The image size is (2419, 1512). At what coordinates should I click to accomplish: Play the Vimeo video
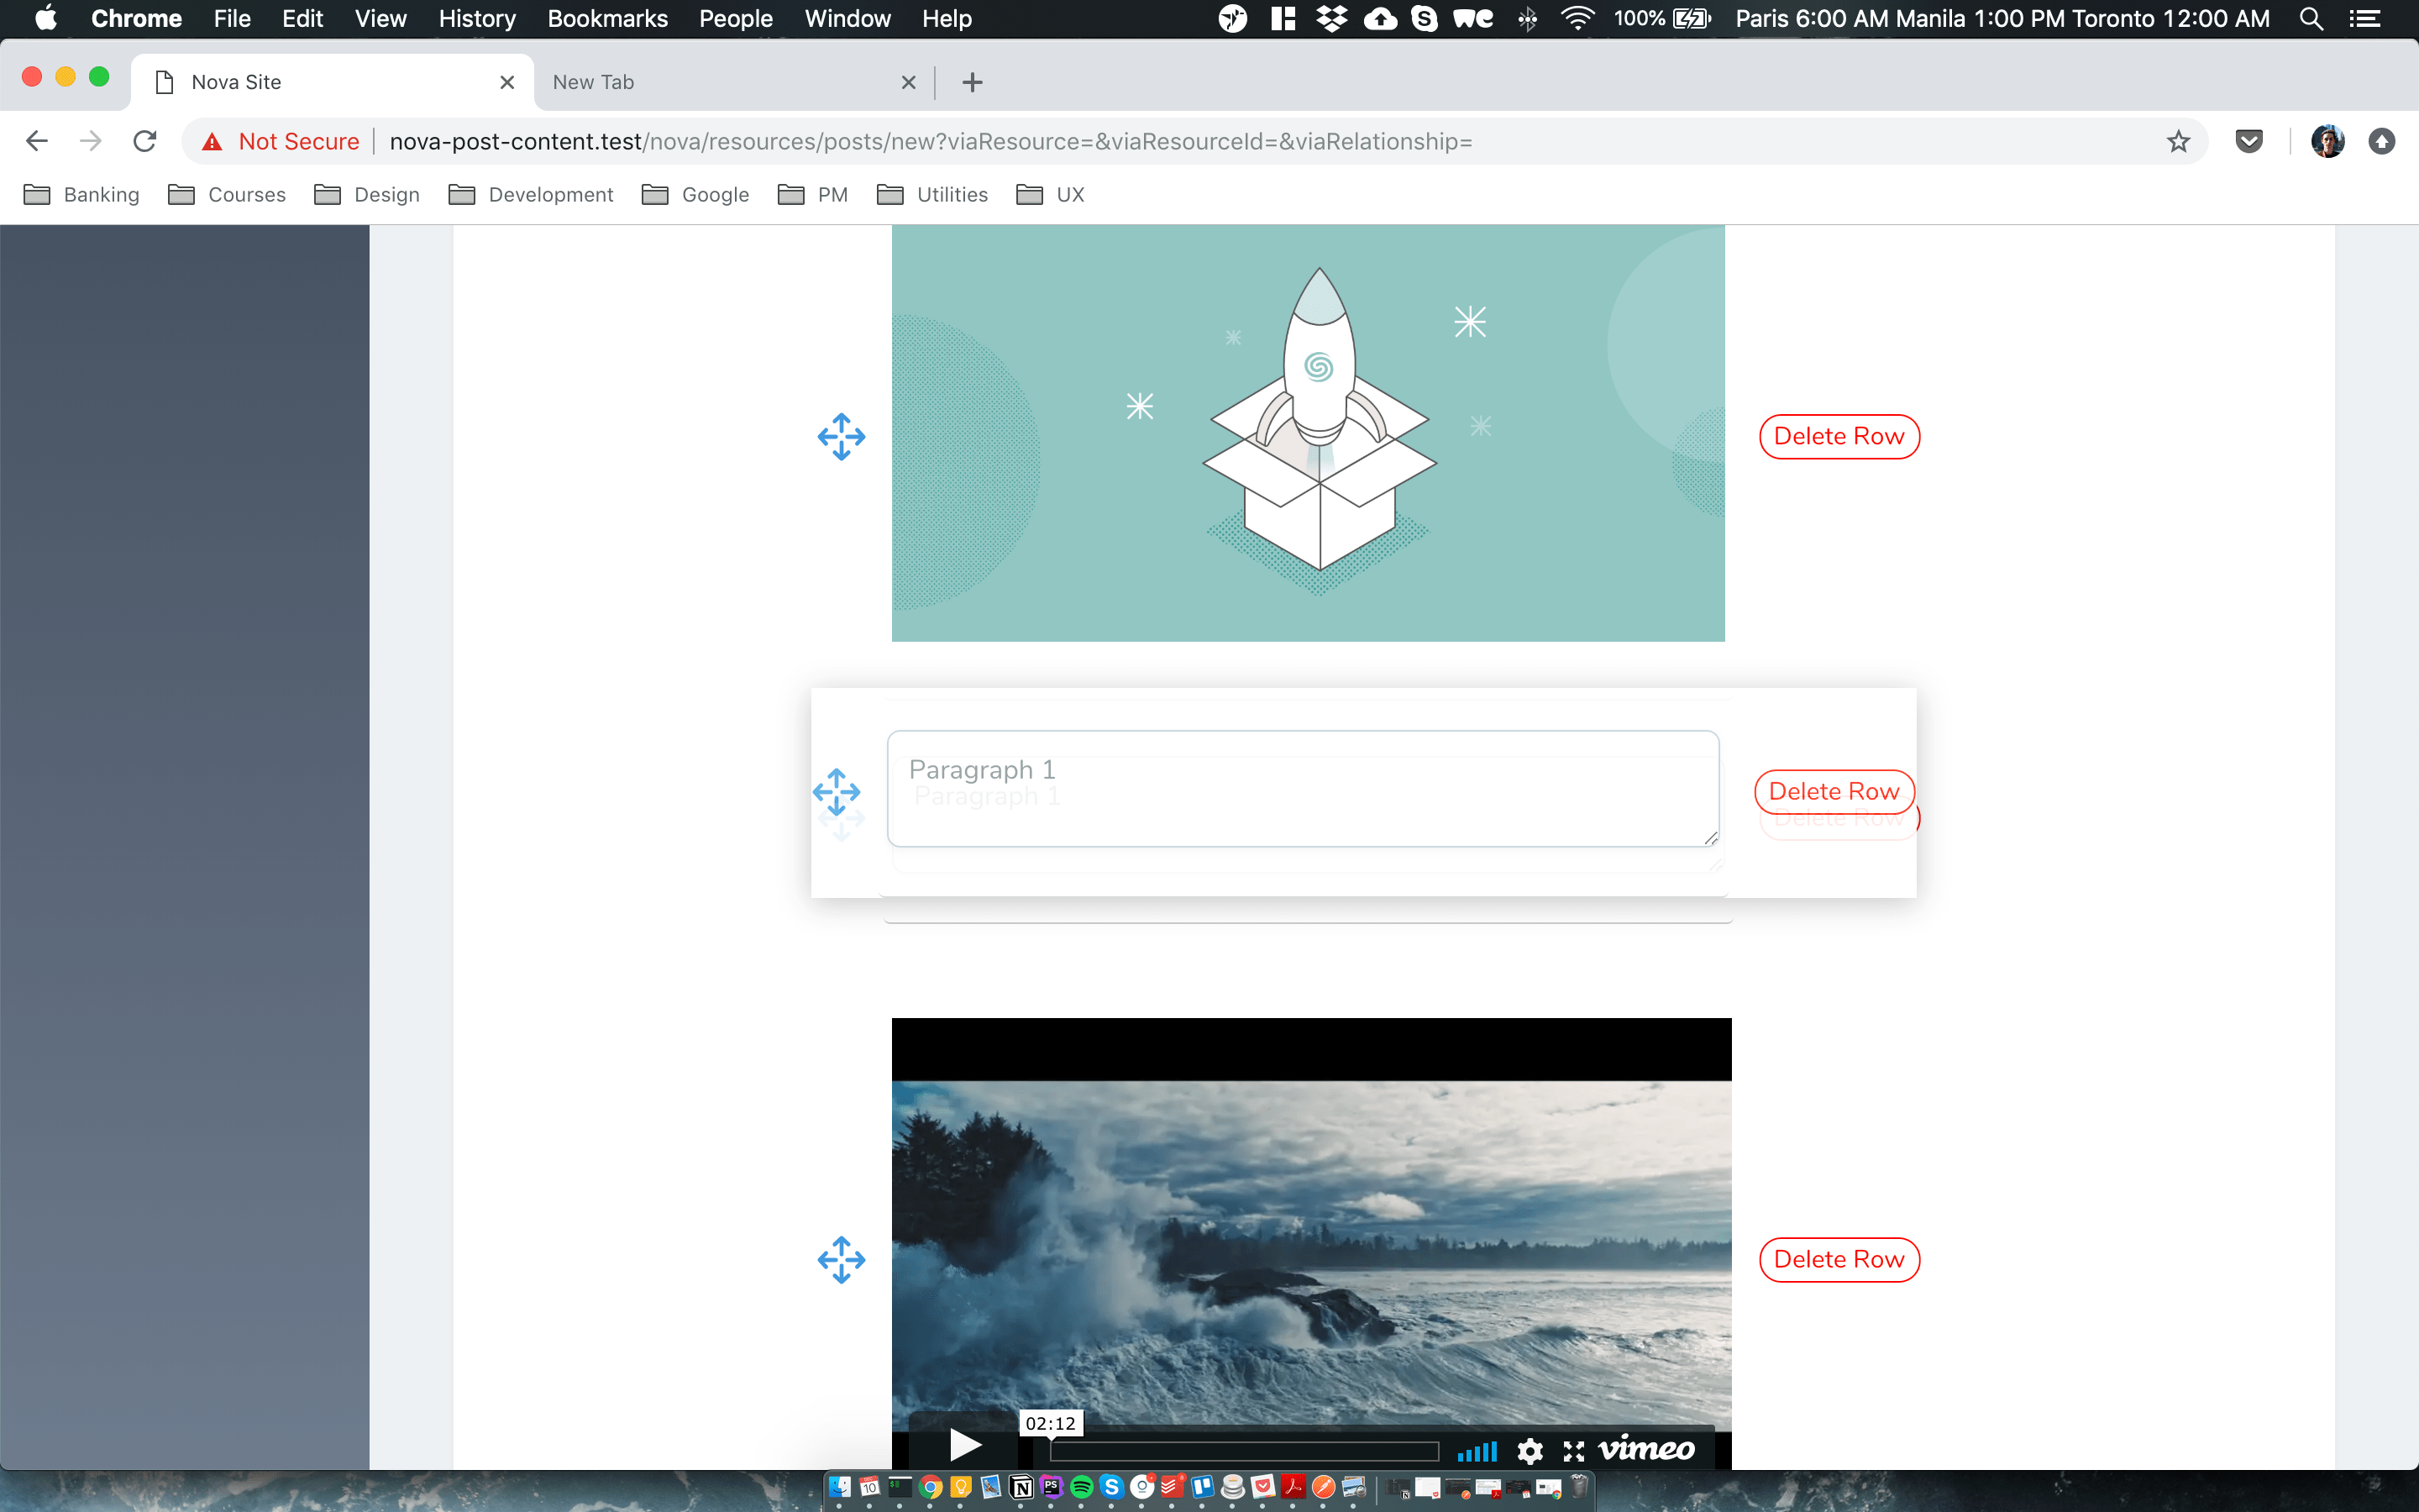[963, 1445]
